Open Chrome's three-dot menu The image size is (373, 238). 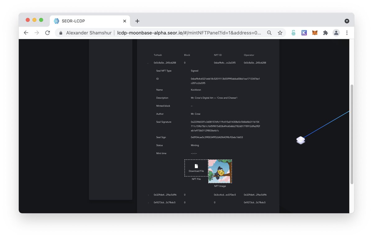[x=347, y=33]
